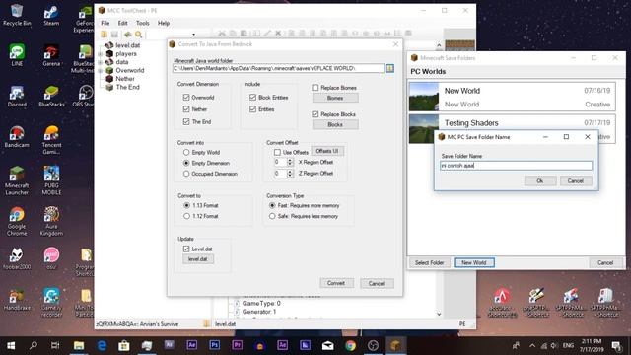This screenshot has width=631, height=355.
Task: Toggle the Block Entities checkbox
Action: point(252,97)
